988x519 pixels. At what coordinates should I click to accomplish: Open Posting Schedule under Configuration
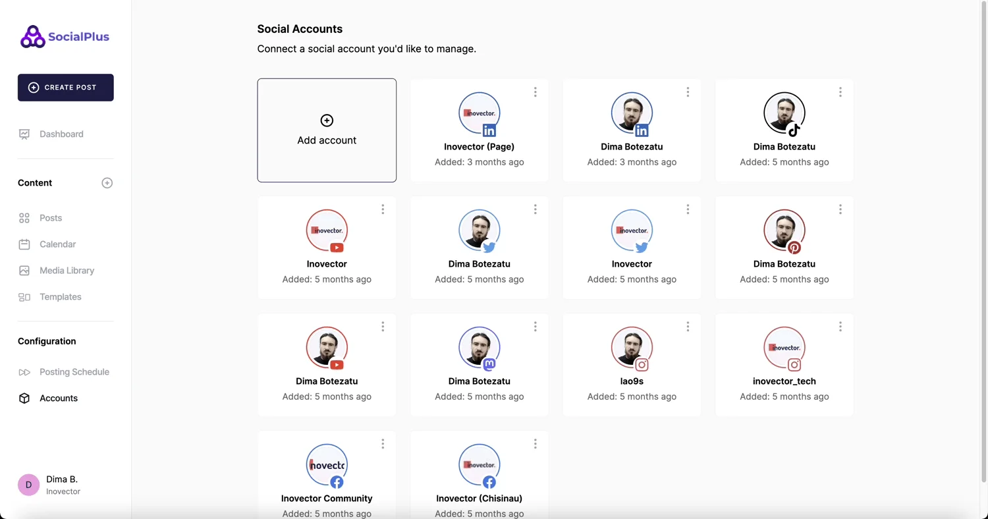[74, 371]
